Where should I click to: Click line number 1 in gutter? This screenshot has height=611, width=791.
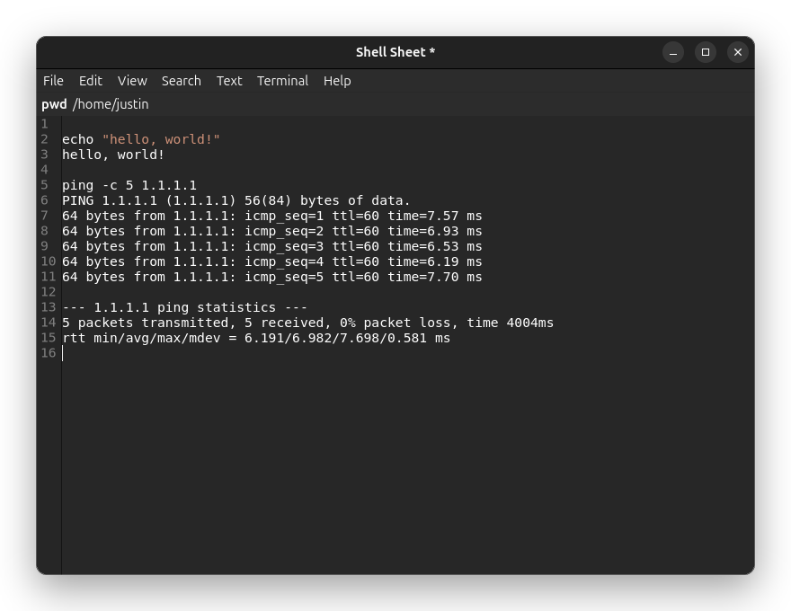45,124
